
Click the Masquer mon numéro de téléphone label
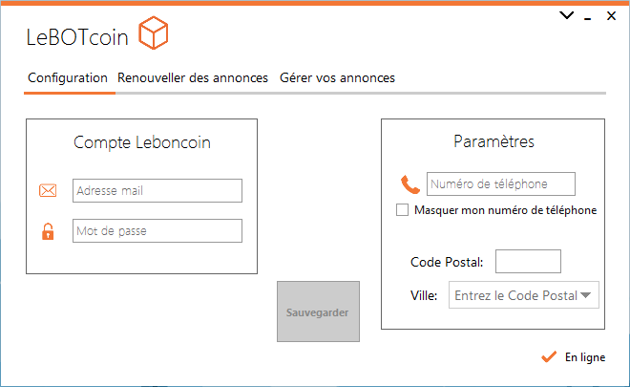coord(506,210)
